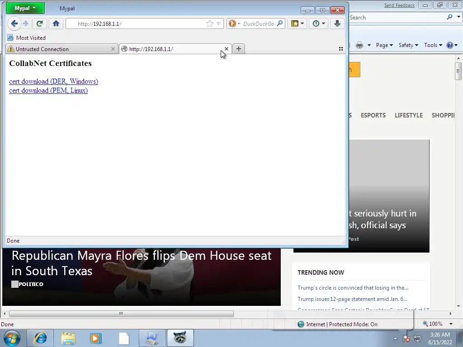463x347 pixels.
Task: Open the Action Center flag icon
Action: [406, 338]
